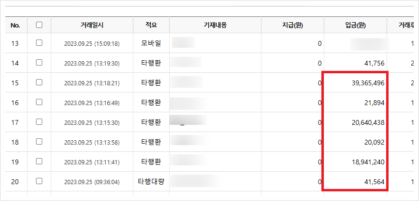Image resolution: width=419 pixels, height=201 pixels.
Task: Select the checkbox for row 15
Action: tap(39, 82)
